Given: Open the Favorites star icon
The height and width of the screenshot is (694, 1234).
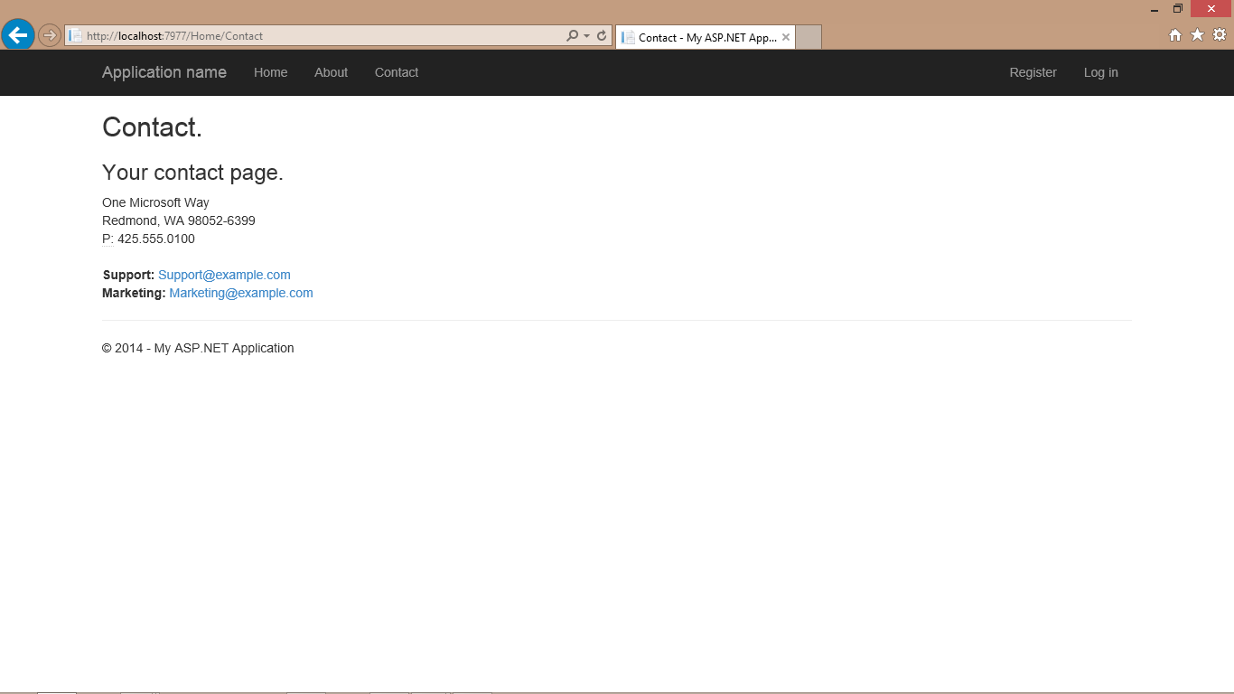Looking at the screenshot, I should pos(1197,35).
